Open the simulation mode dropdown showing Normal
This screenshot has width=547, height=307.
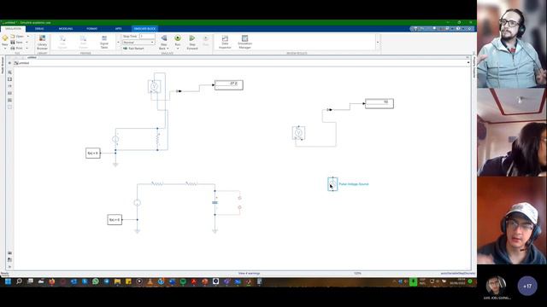(138, 43)
